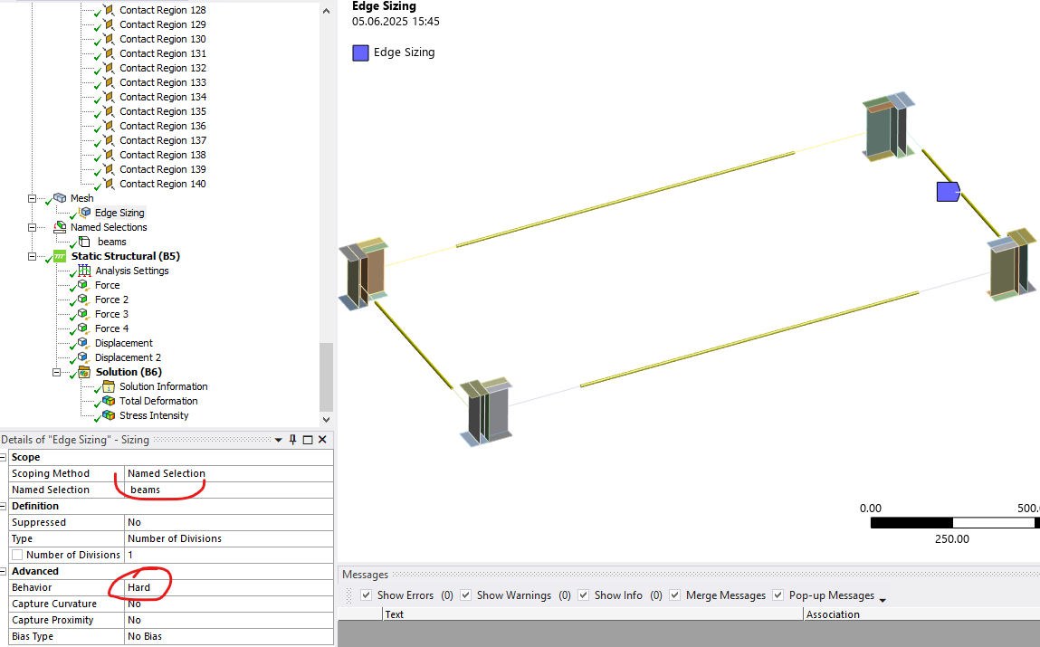Open Analysis Settings icon in tree
Image resolution: width=1040 pixels, height=647 pixels.
tap(84, 271)
